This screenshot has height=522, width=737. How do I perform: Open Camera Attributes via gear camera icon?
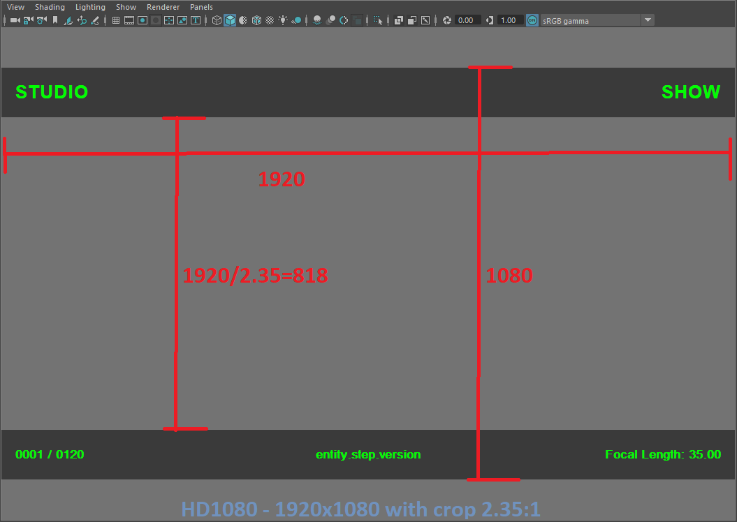coord(42,20)
